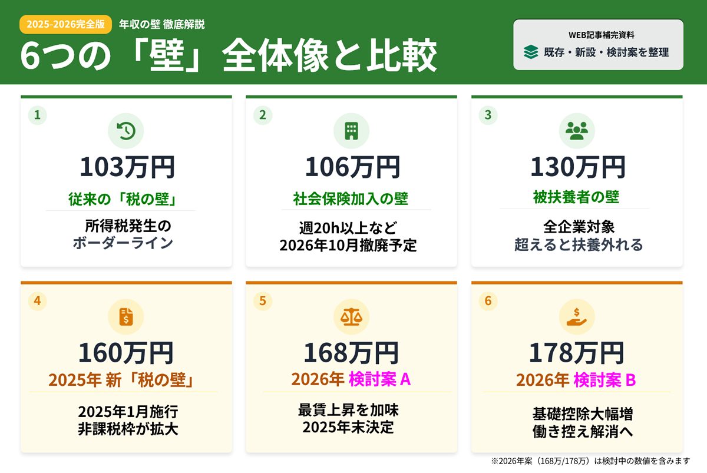Click the main title 6つの「壁」全体像と比較
The height and width of the screenshot is (473, 707).
[229, 57]
